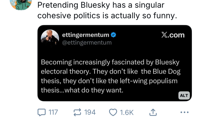Click the 1.6K likes count
200x121 pixels.
point(126,112)
